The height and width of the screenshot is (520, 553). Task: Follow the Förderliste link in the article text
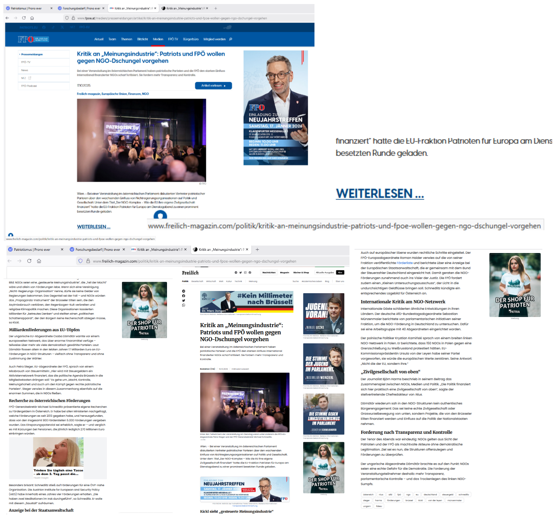[404, 263]
